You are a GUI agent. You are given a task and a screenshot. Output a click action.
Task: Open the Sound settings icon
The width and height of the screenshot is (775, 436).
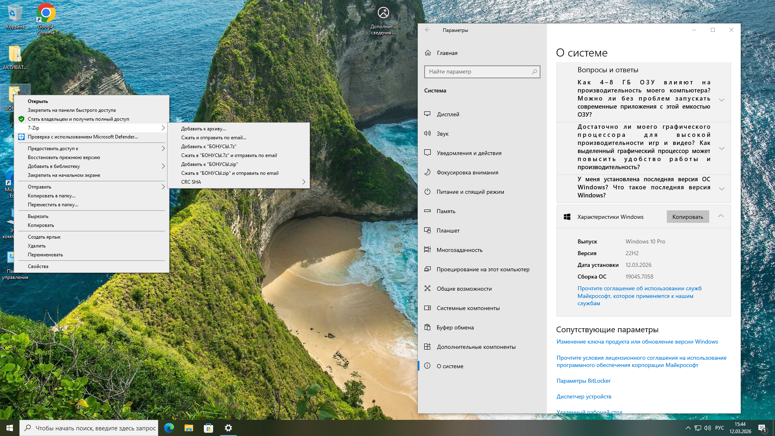427,134
